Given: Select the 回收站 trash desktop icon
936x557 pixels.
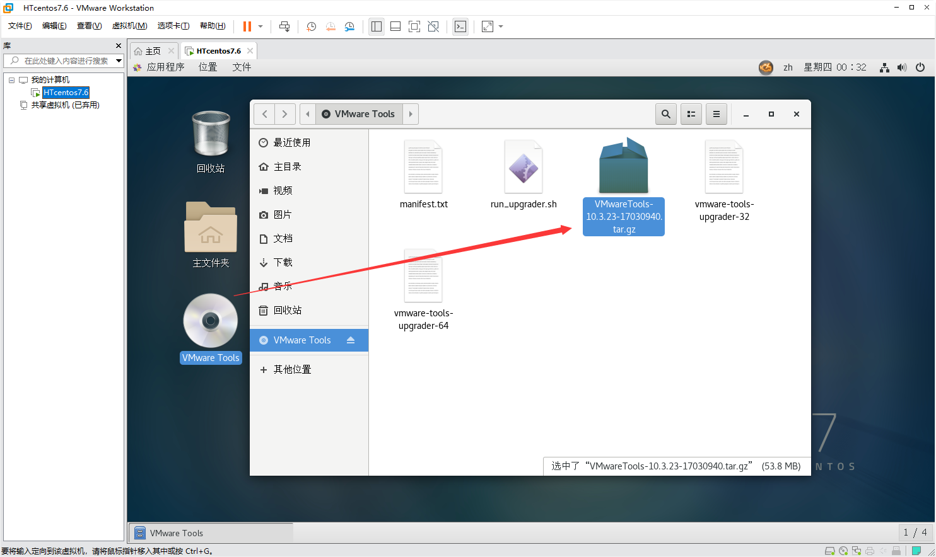Looking at the screenshot, I should pyautogui.click(x=211, y=142).
